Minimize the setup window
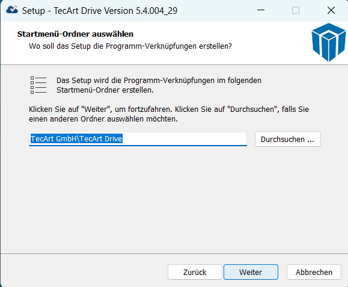Viewport: 348px width, 287px height. pyautogui.click(x=261, y=10)
